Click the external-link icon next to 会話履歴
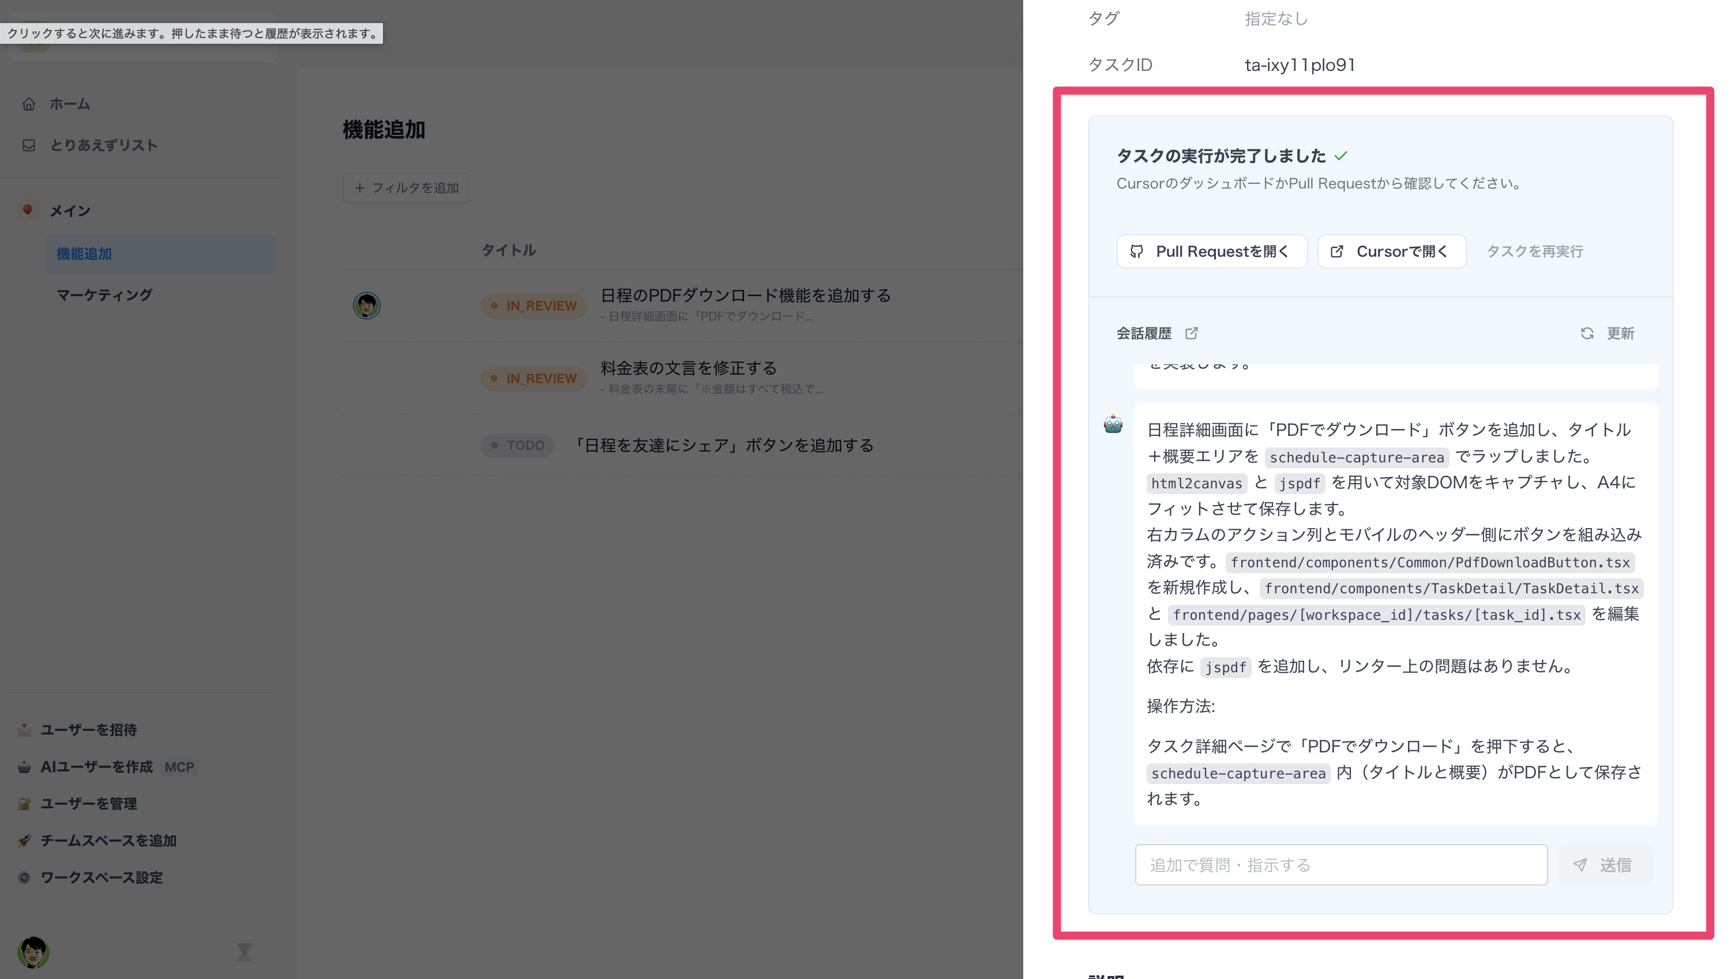This screenshot has height=979, width=1735. coord(1192,333)
